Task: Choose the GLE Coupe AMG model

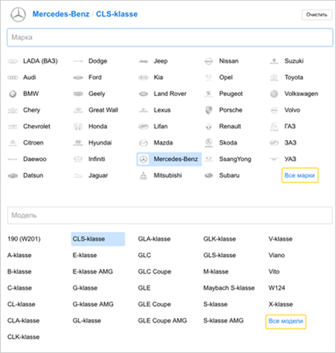Action: pyautogui.click(x=163, y=320)
